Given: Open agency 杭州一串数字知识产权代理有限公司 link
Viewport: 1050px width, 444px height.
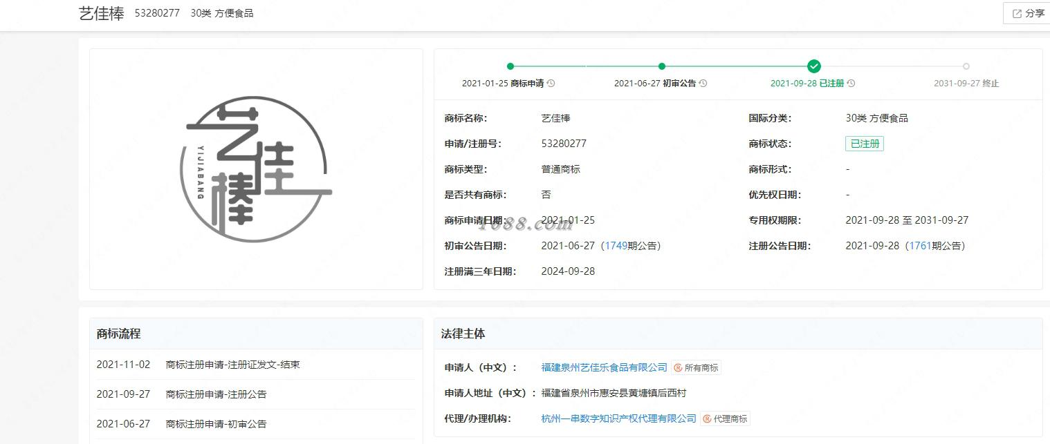Looking at the screenshot, I should click(x=618, y=418).
